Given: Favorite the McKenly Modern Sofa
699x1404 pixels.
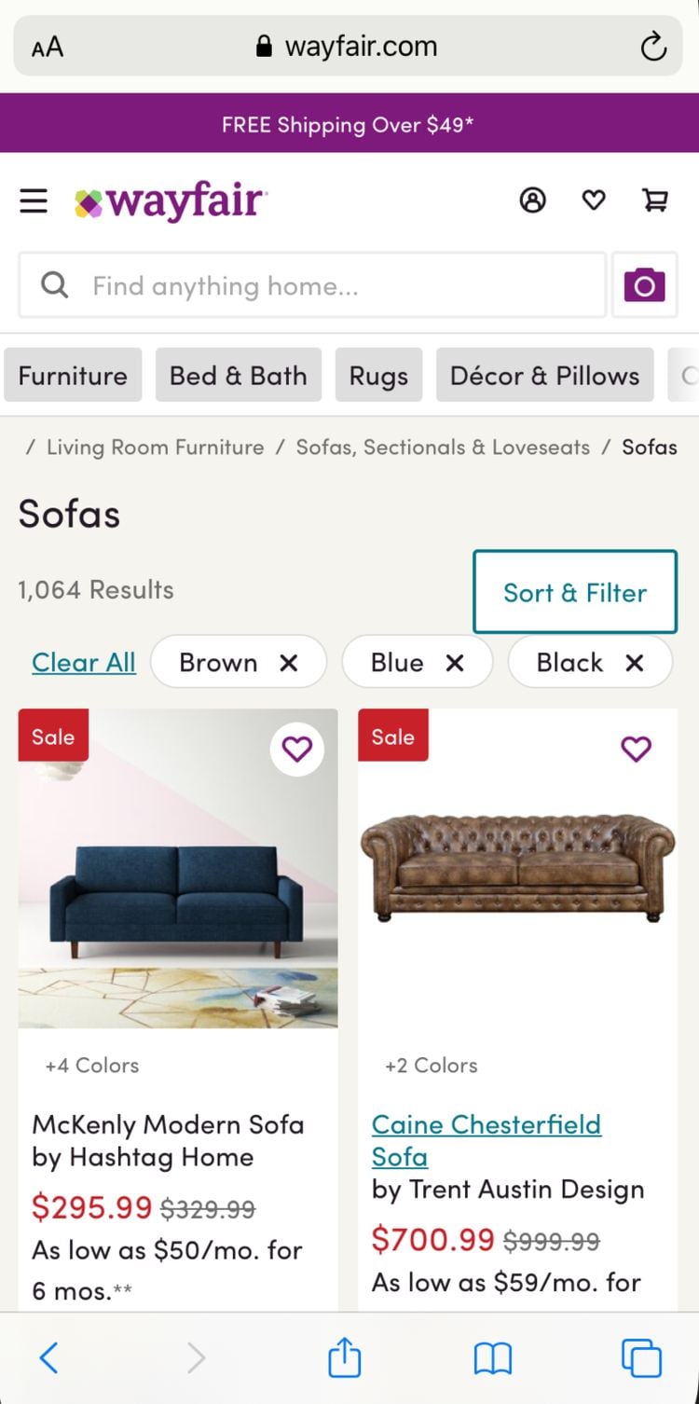Looking at the screenshot, I should tap(297, 749).
